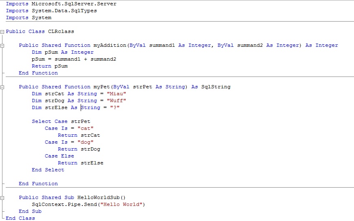Click 'pSum = summand1 + summand2' line

tap(74, 59)
